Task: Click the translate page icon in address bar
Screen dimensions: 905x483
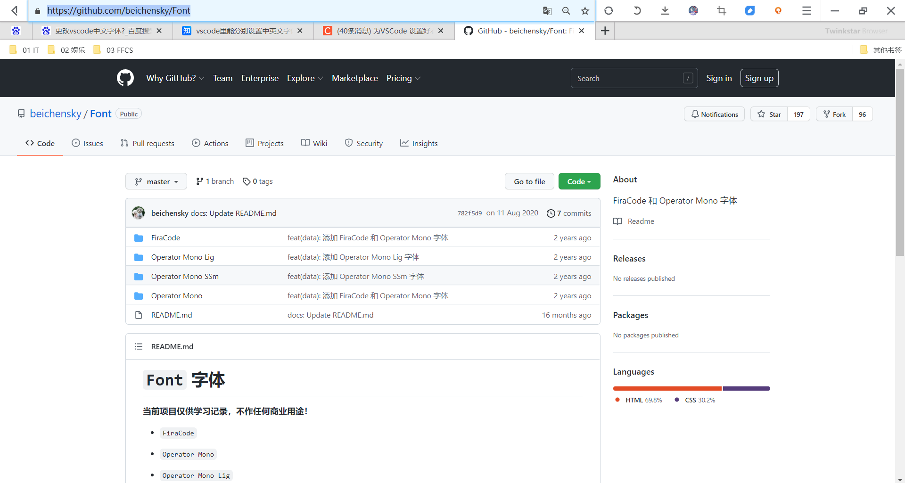Action: (547, 10)
